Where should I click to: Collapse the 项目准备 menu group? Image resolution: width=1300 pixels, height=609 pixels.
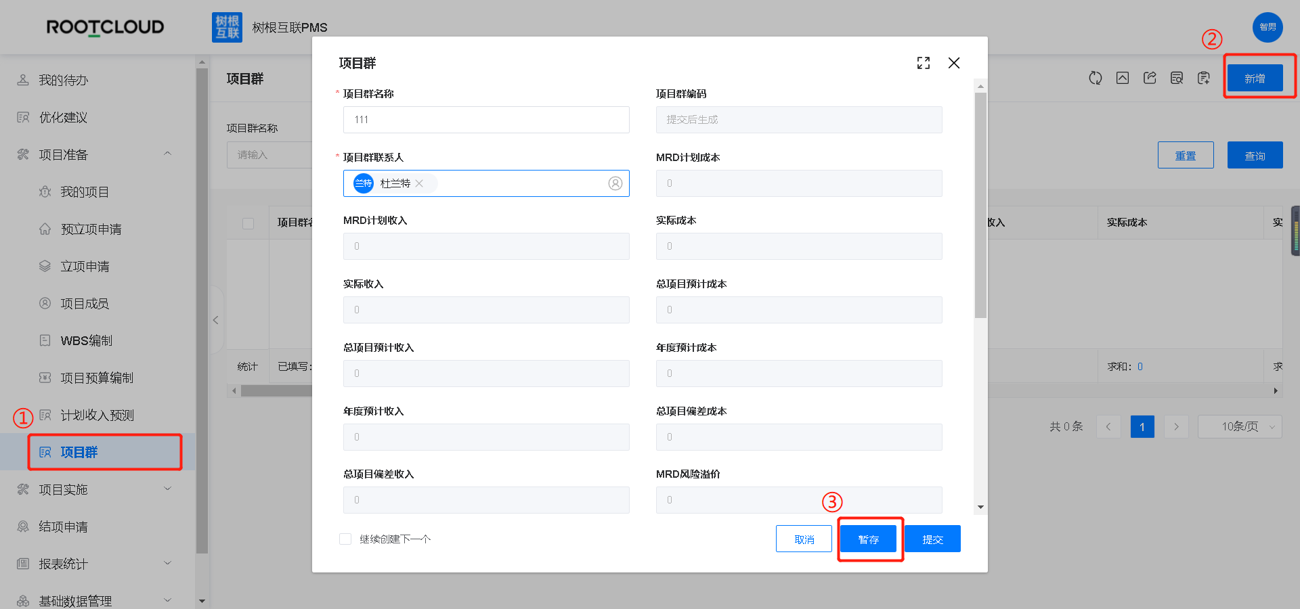tap(167, 154)
